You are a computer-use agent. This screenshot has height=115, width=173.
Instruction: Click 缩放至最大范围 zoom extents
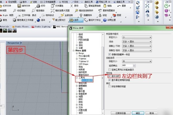(60, 11)
